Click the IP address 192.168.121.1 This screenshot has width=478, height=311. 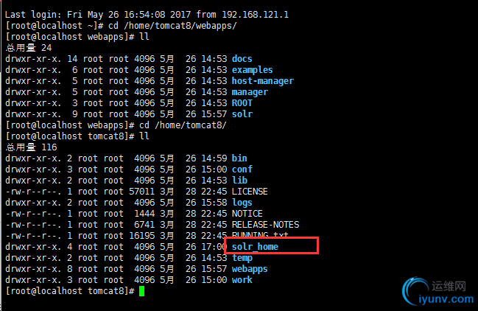(255, 14)
